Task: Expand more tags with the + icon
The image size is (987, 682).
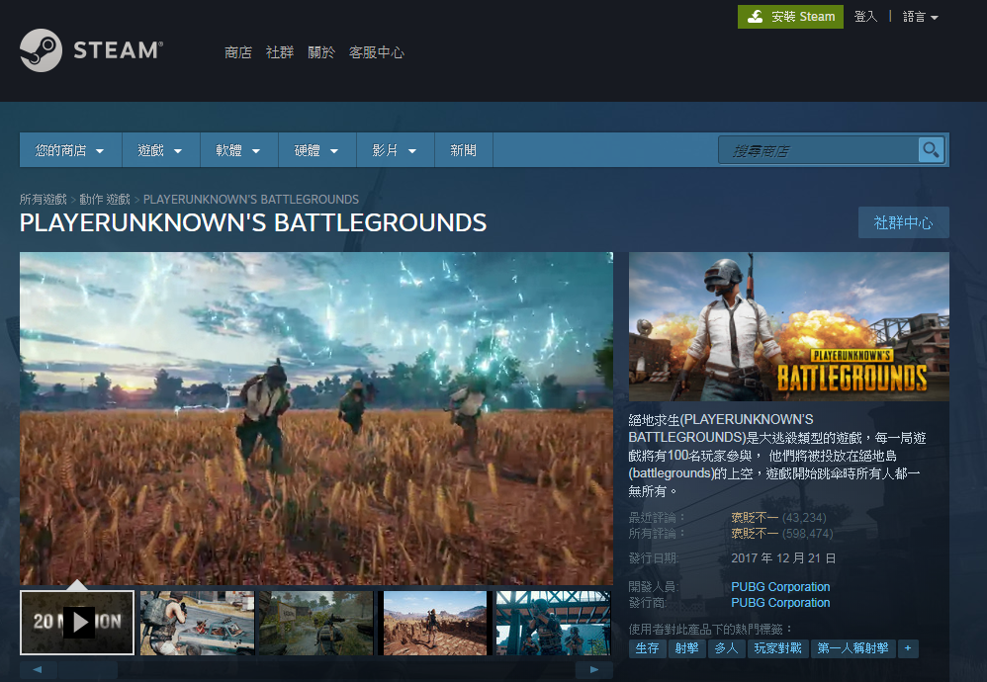Action: tap(907, 648)
